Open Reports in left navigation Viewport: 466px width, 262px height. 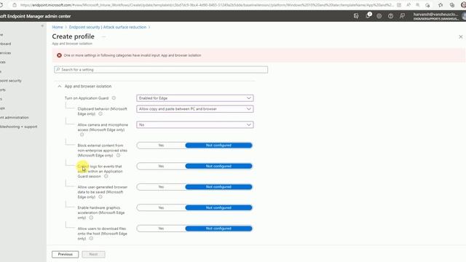[3, 90]
